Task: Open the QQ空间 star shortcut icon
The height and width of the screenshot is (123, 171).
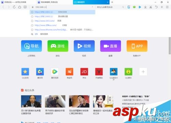Action: point(25,72)
